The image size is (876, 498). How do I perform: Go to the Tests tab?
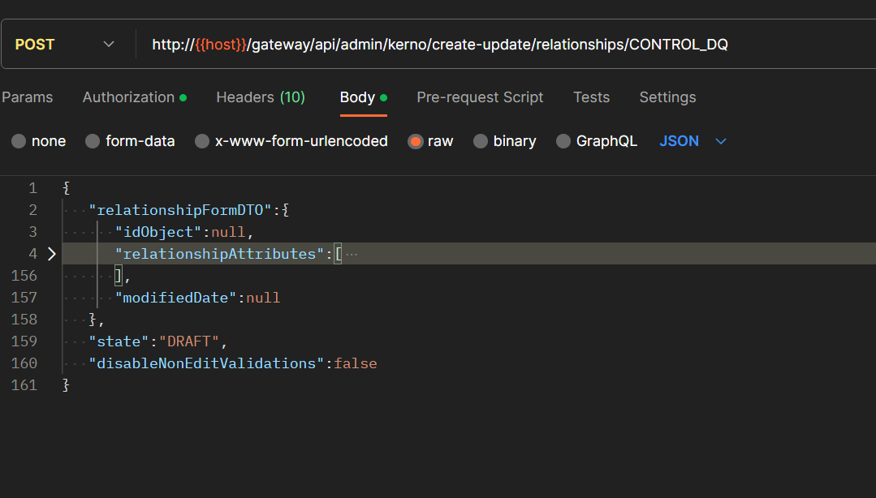591,97
